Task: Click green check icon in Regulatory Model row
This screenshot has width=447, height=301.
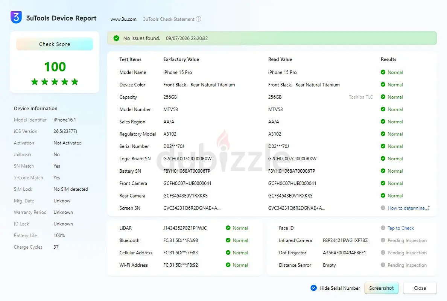Action: tap(383, 134)
